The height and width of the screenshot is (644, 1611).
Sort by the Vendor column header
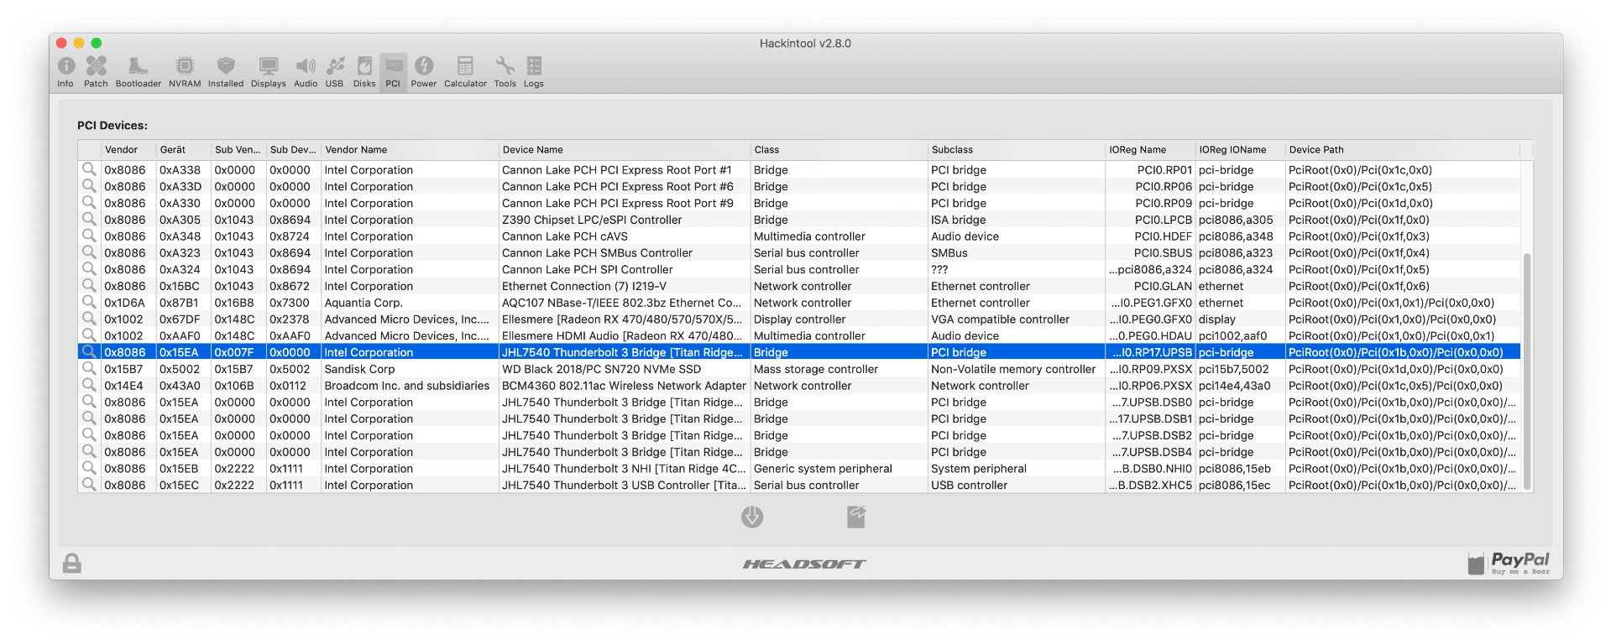(x=128, y=150)
